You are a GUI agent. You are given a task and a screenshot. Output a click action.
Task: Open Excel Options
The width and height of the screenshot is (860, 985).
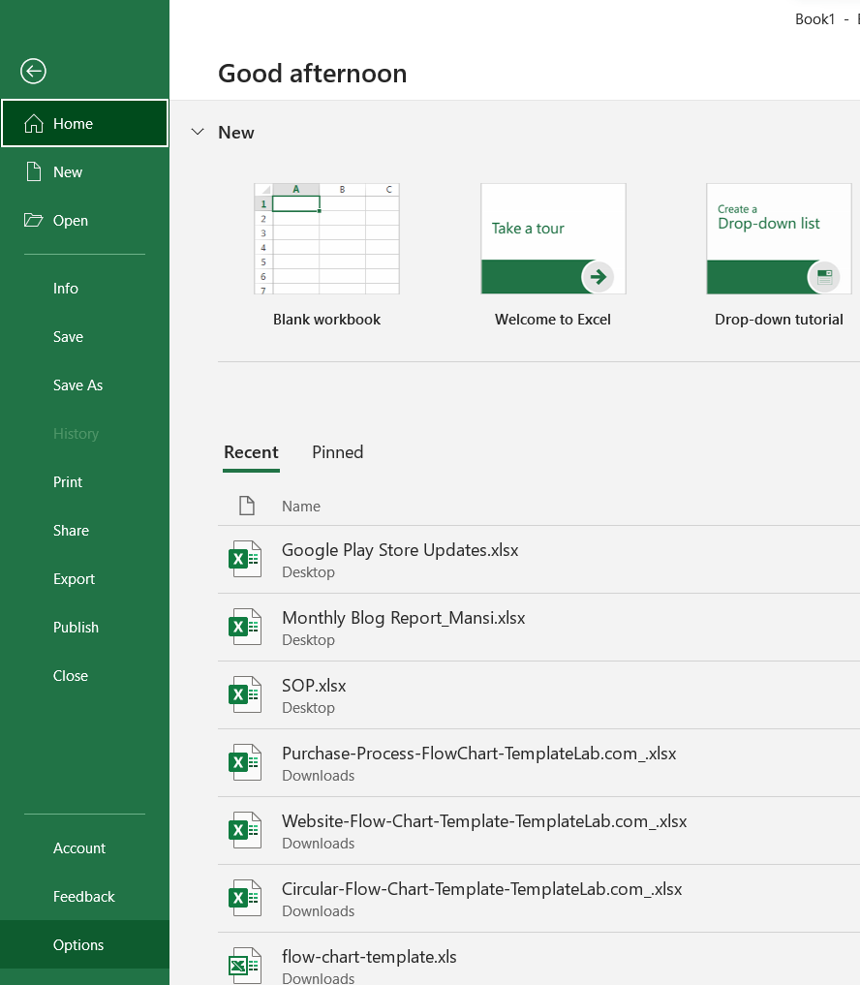[x=77, y=944]
